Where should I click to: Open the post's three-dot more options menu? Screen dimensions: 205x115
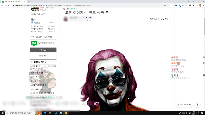(x=170, y=19)
